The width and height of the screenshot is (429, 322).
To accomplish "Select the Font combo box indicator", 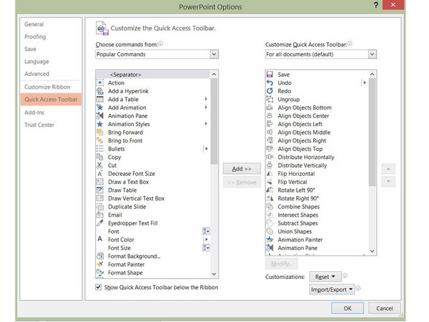I will (x=206, y=231).
